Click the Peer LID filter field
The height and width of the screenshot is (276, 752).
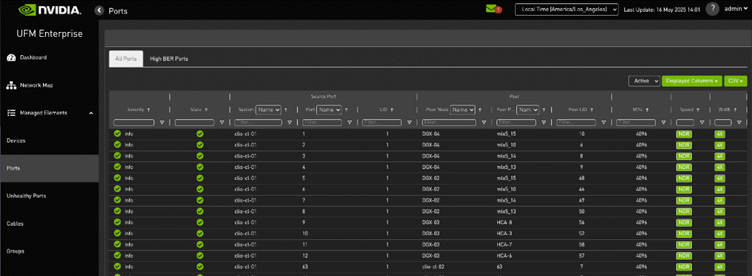(x=576, y=123)
